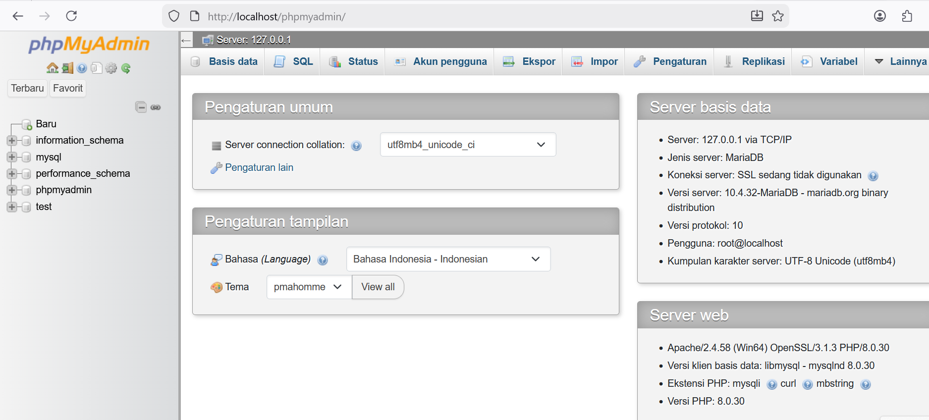
Task: Open the documents icon beside the gear
Action: coord(97,68)
